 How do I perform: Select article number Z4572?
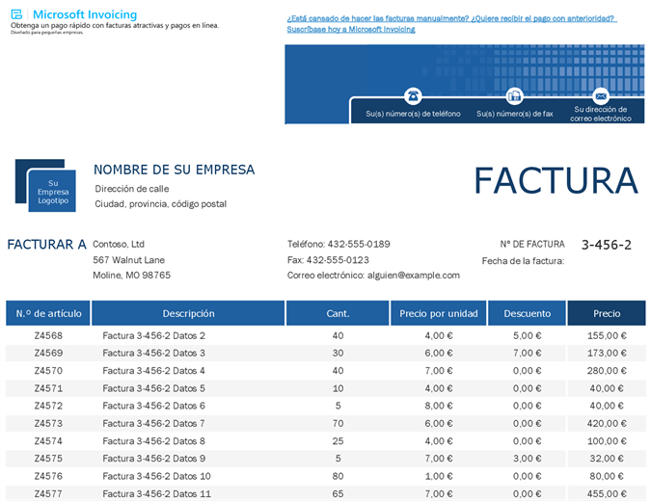pyautogui.click(x=48, y=406)
